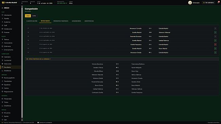The width and height of the screenshot is (221, 124).
Task: Open win badge for Amanecer Oviedo match
Action: 215,53
